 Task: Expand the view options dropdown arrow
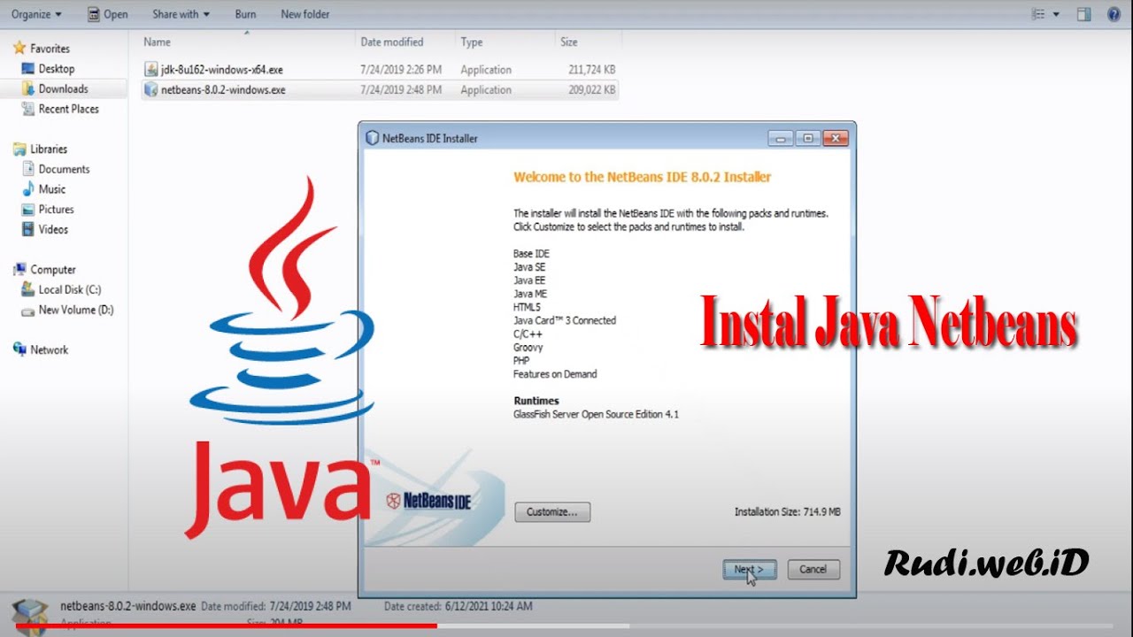1056,14
